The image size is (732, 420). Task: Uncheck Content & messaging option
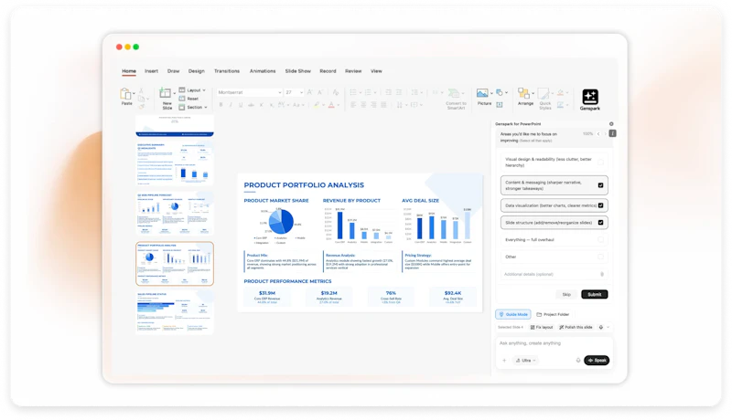tap(601, 185)
